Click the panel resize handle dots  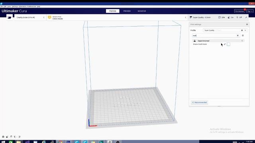pos(219,106)
